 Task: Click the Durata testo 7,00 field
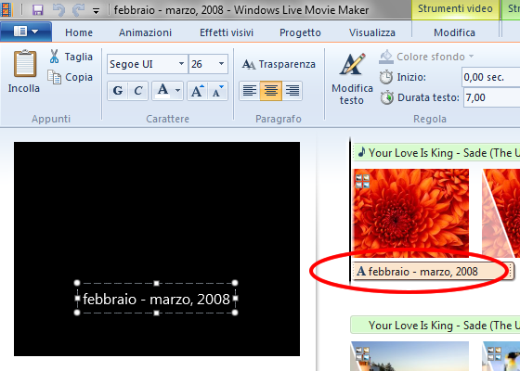492,97
